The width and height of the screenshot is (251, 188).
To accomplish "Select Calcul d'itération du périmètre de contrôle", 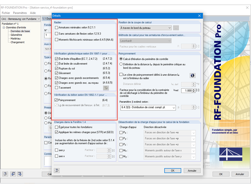I will [121, 59].
